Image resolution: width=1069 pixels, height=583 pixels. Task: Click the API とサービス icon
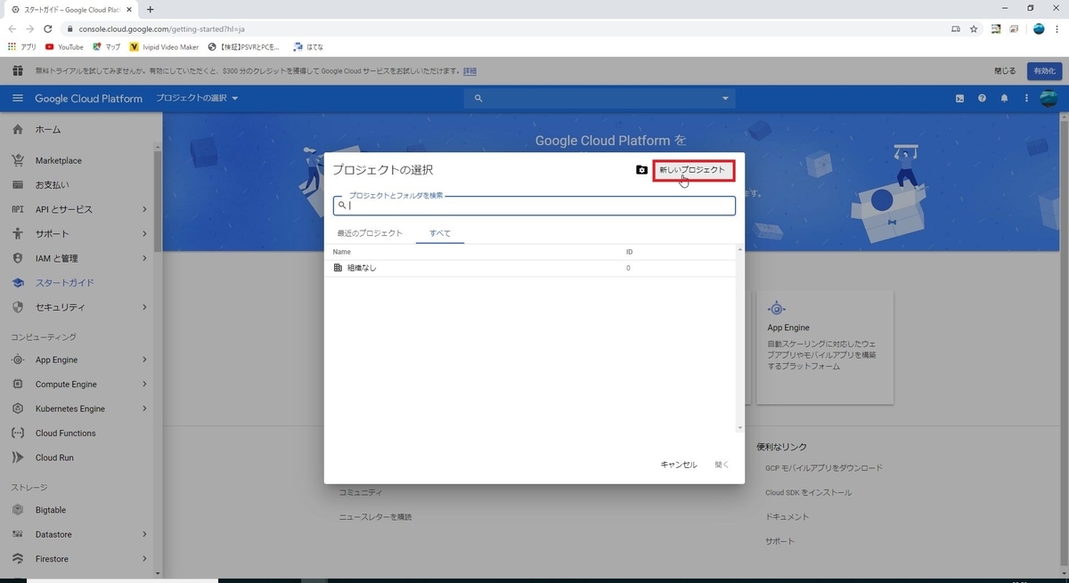(17, 209)
